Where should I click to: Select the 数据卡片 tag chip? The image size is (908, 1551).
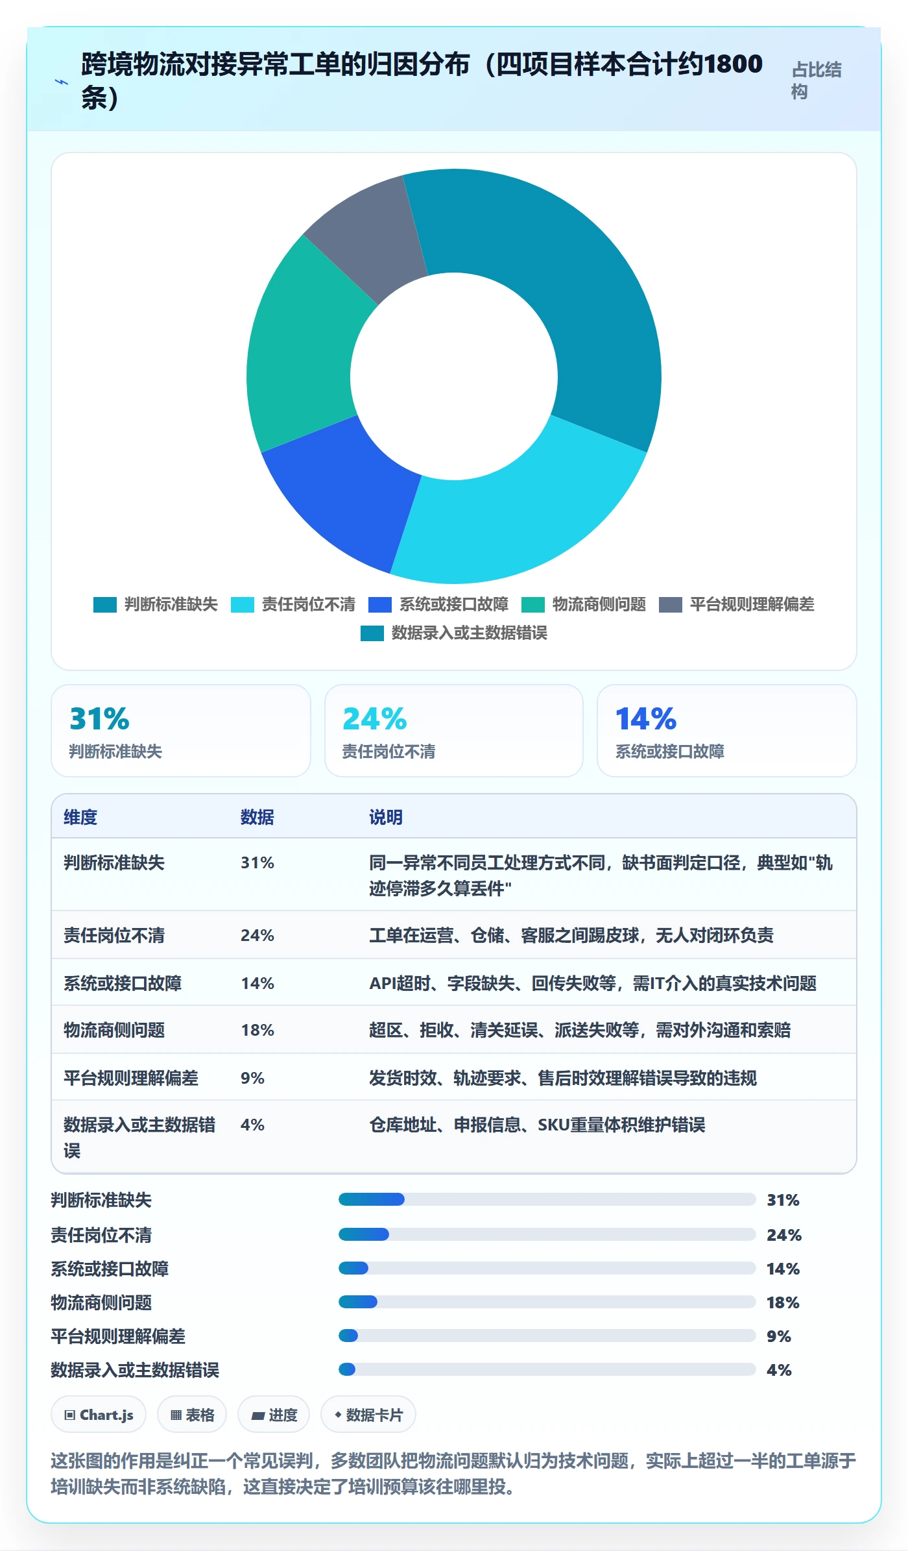pos(368,1415)
